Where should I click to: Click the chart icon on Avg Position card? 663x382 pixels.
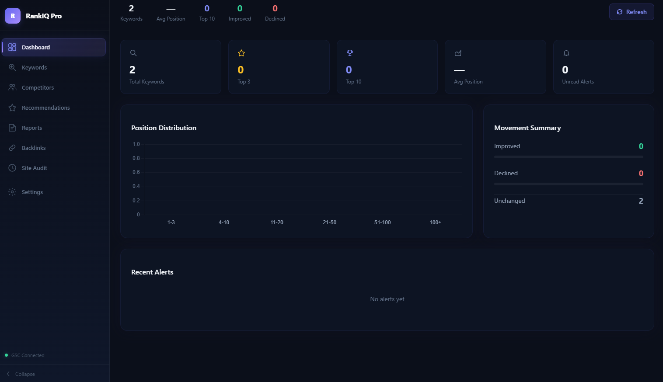tap(458, 52)
